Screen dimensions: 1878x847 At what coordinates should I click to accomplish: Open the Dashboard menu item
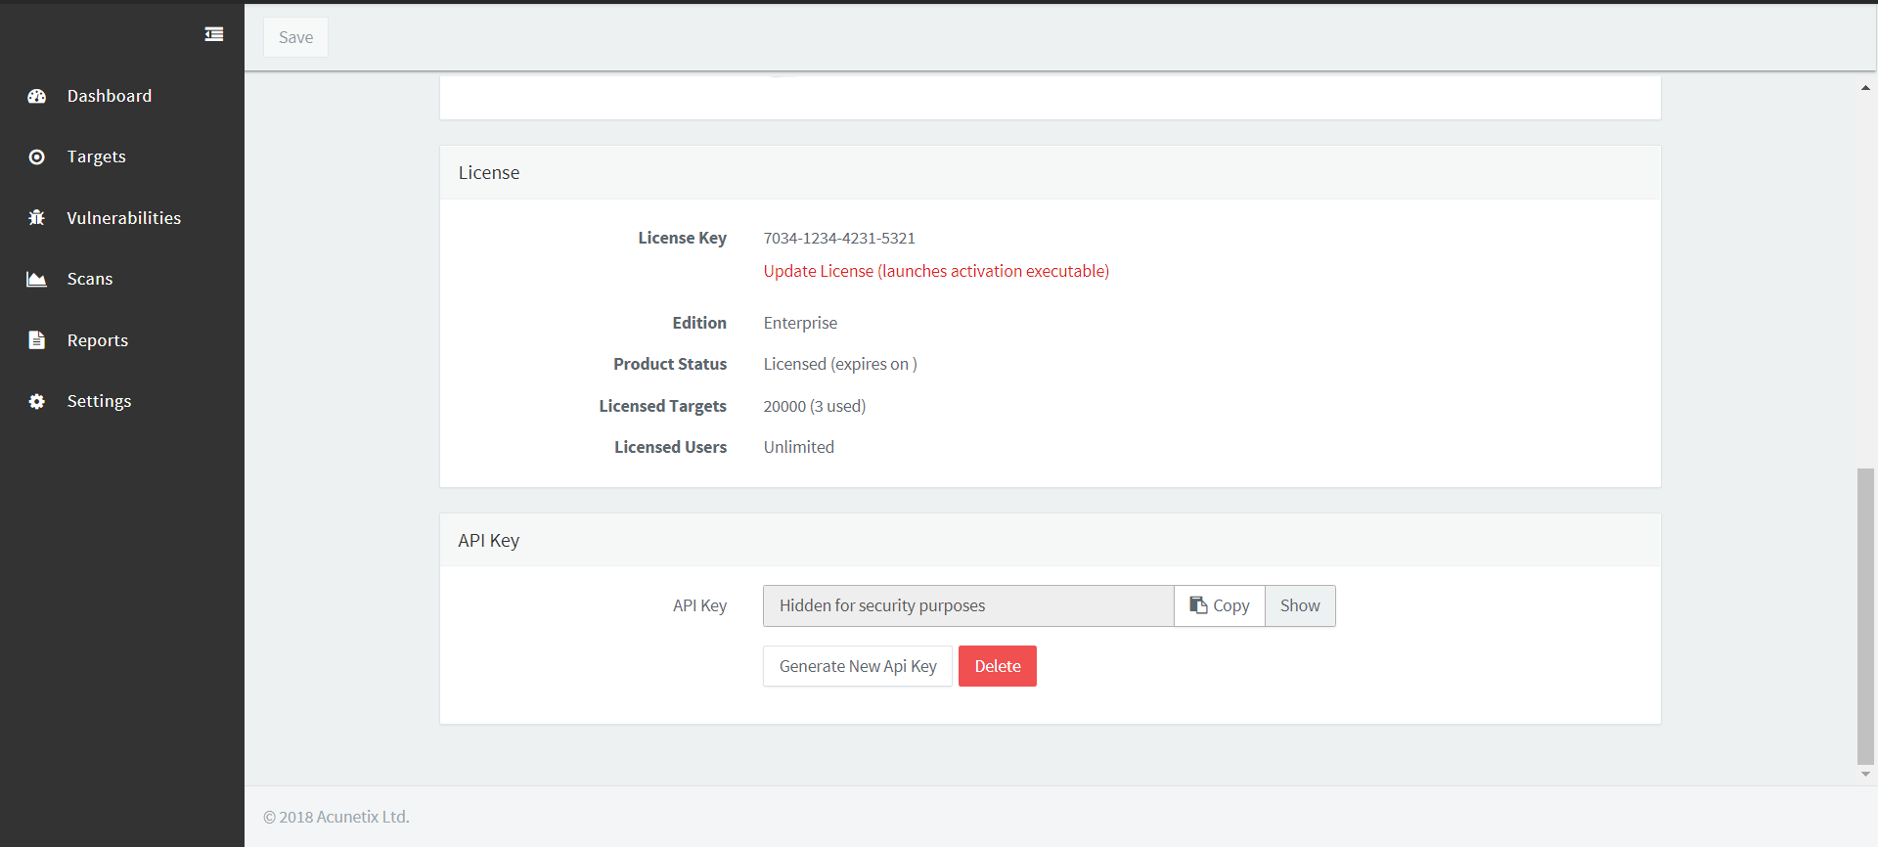[110, 96]
